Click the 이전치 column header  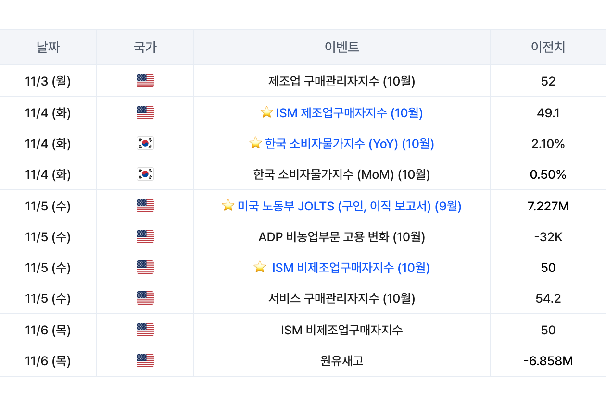(x=548, y=47)
